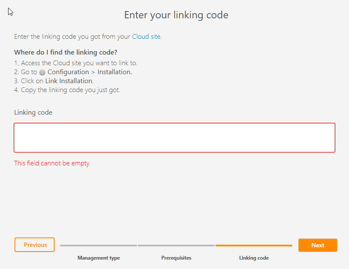This screenshot has height=269, width=349.
Task: Click the bold 'Installation.' text in step 2
Action: coord(115,72)
